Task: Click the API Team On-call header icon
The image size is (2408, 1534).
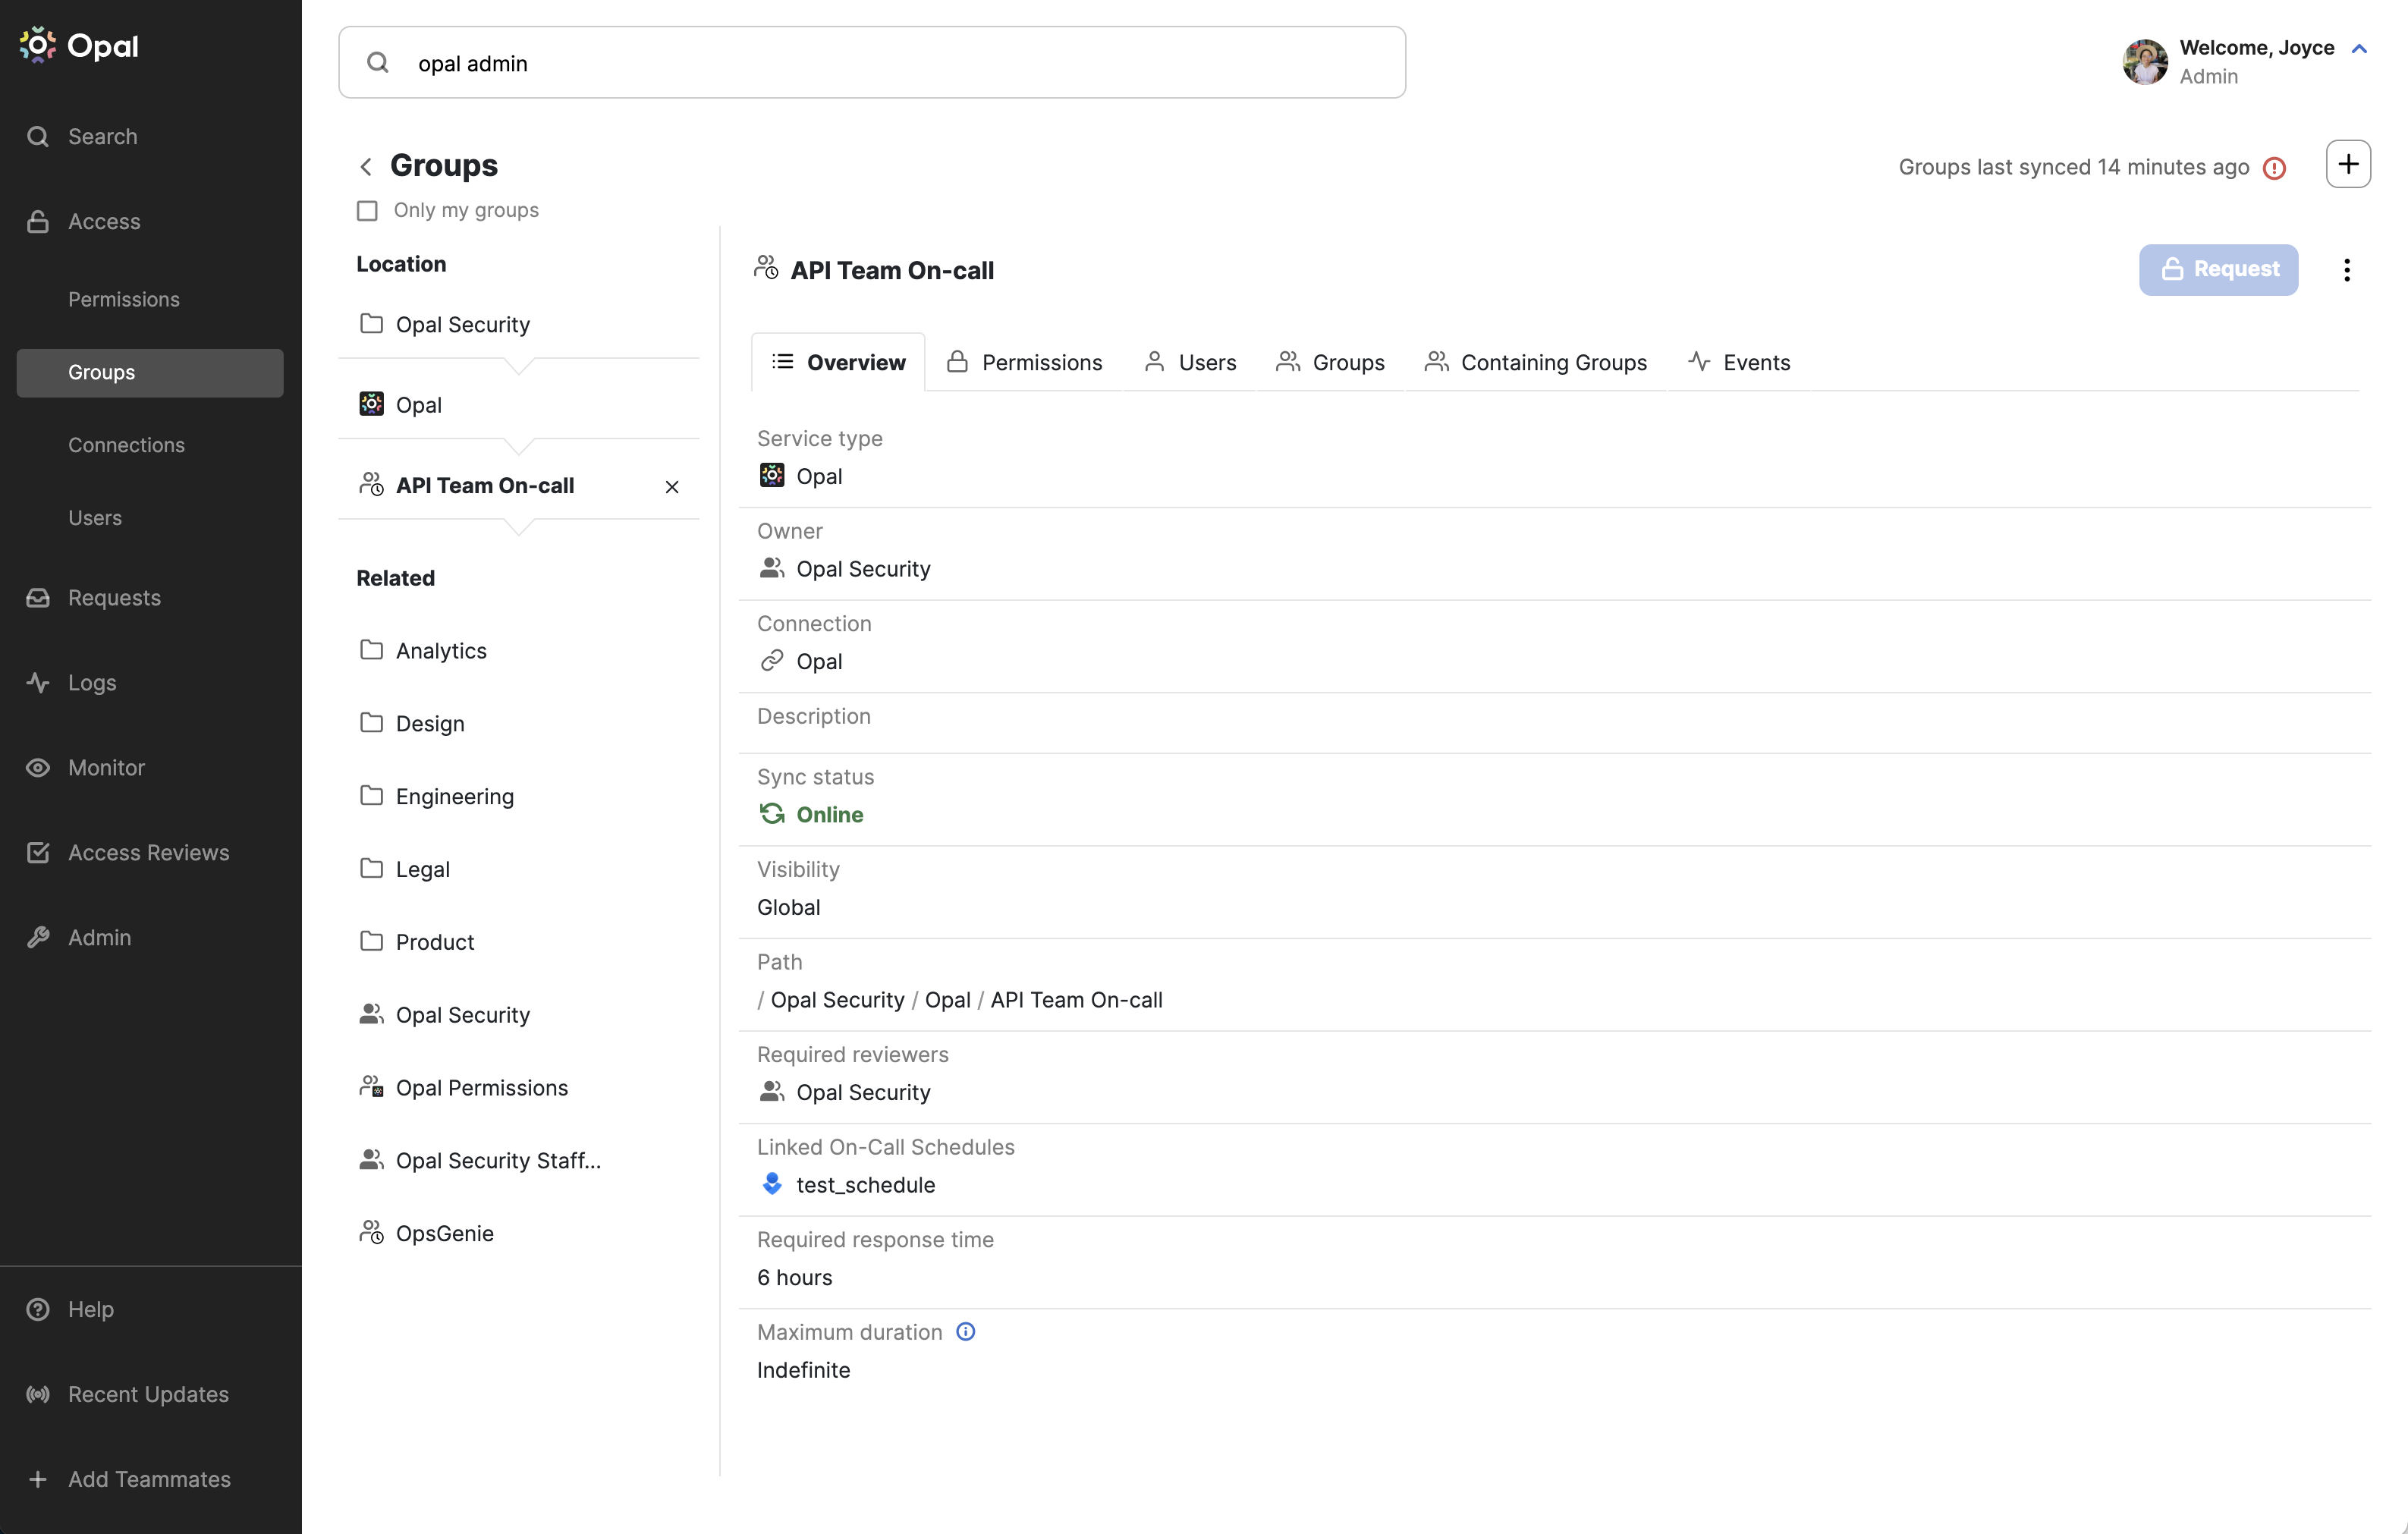Action: [767, 268]
